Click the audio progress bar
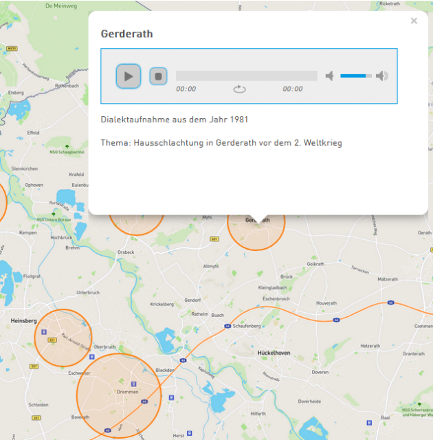 [247, 76]
